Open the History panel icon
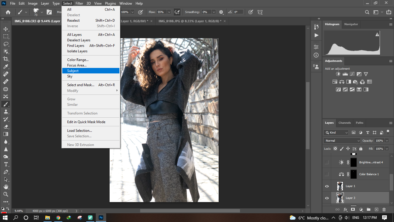This screenshot has width=394, height=222. [316, 27]
